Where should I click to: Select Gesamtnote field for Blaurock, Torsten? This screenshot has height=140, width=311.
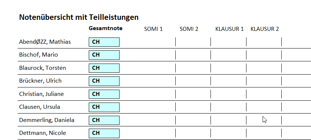pyautogui.click(x=104, y=68)
